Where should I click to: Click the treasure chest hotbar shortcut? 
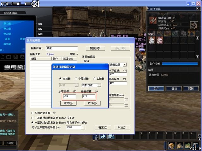111,137
